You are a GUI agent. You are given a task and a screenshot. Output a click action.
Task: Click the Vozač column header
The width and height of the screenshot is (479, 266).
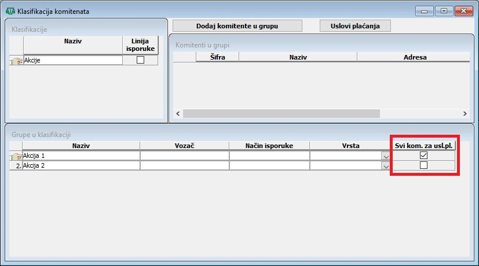coord(184,146)
